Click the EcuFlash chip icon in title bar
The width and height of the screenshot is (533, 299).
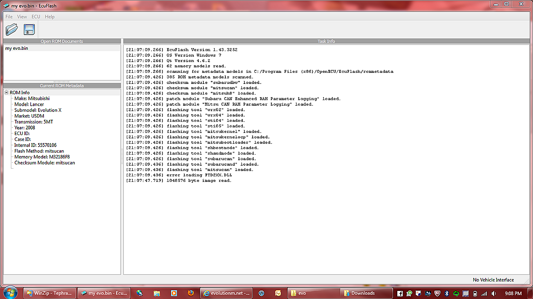(6, 6)
